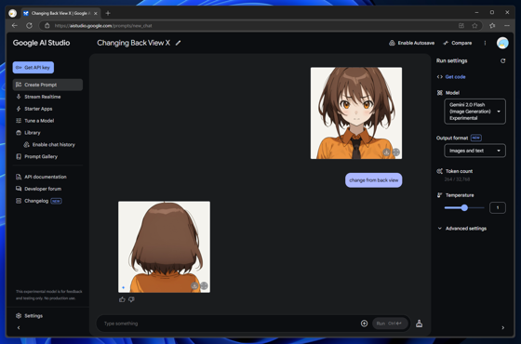
Task: Click the generated back view image
Action: click(x=164, y=246)
